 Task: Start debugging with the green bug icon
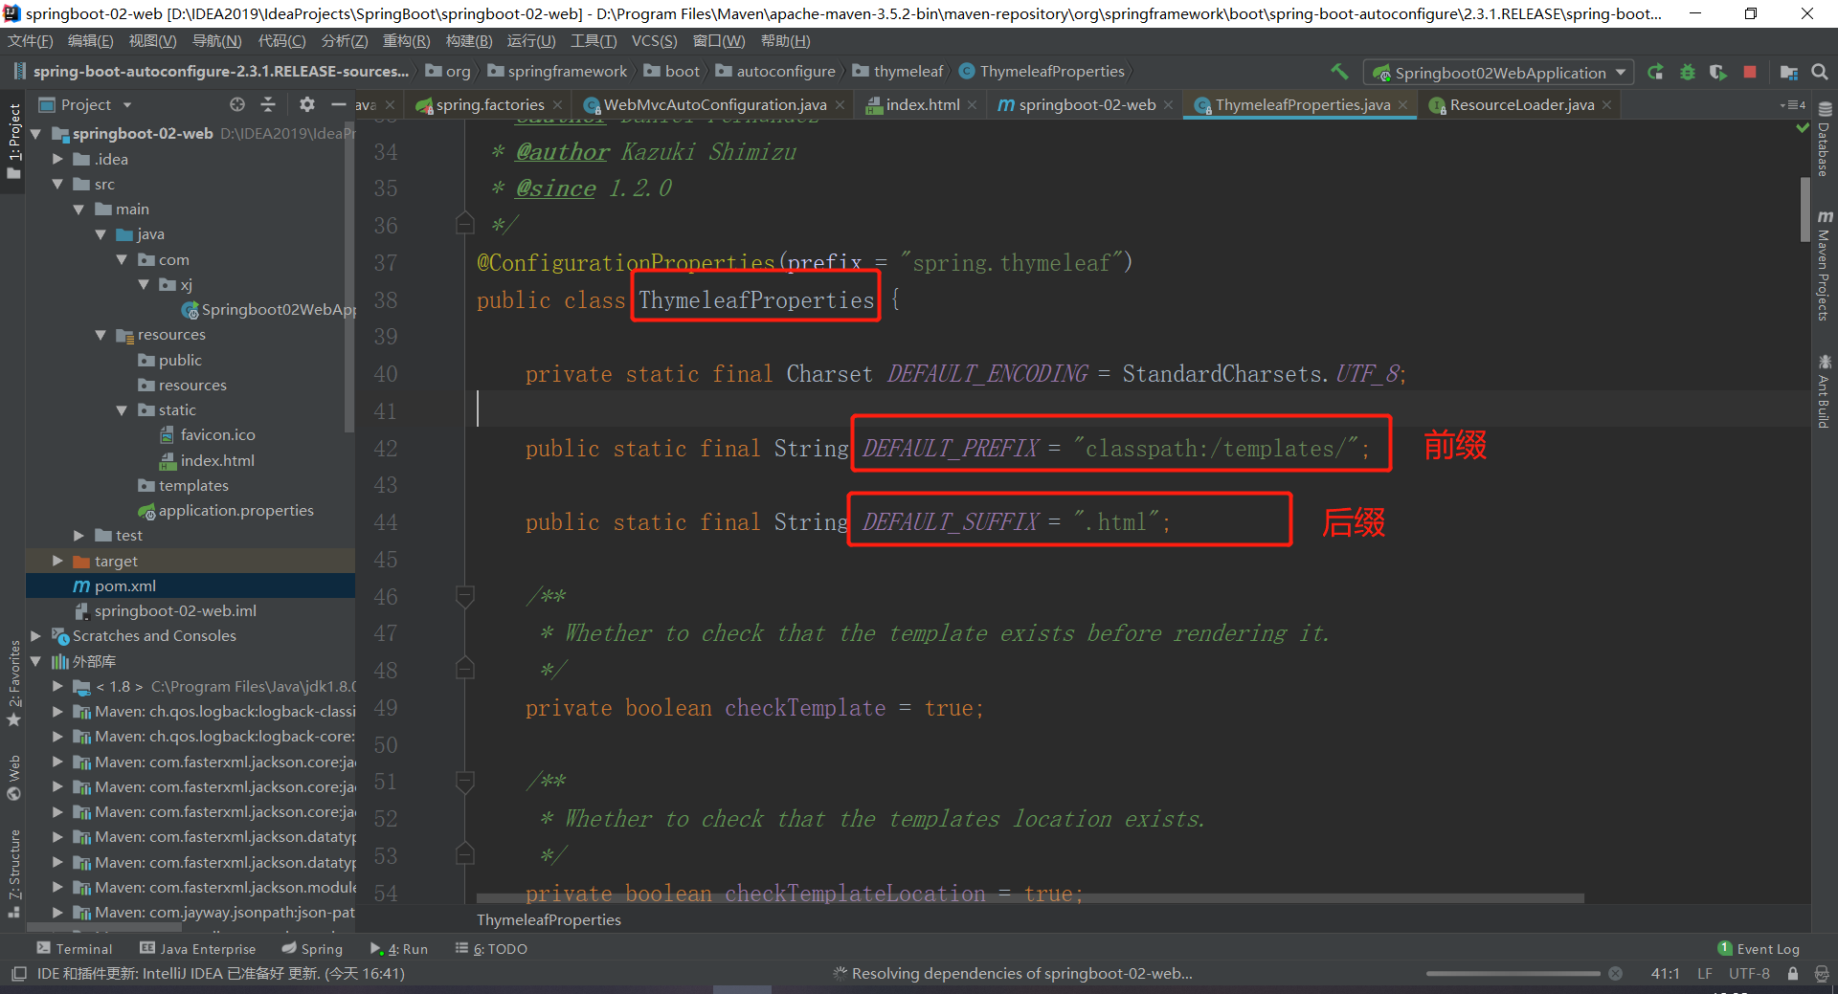(x=1687, y=72)
